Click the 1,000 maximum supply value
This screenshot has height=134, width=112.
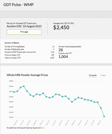tap(52, 58)
